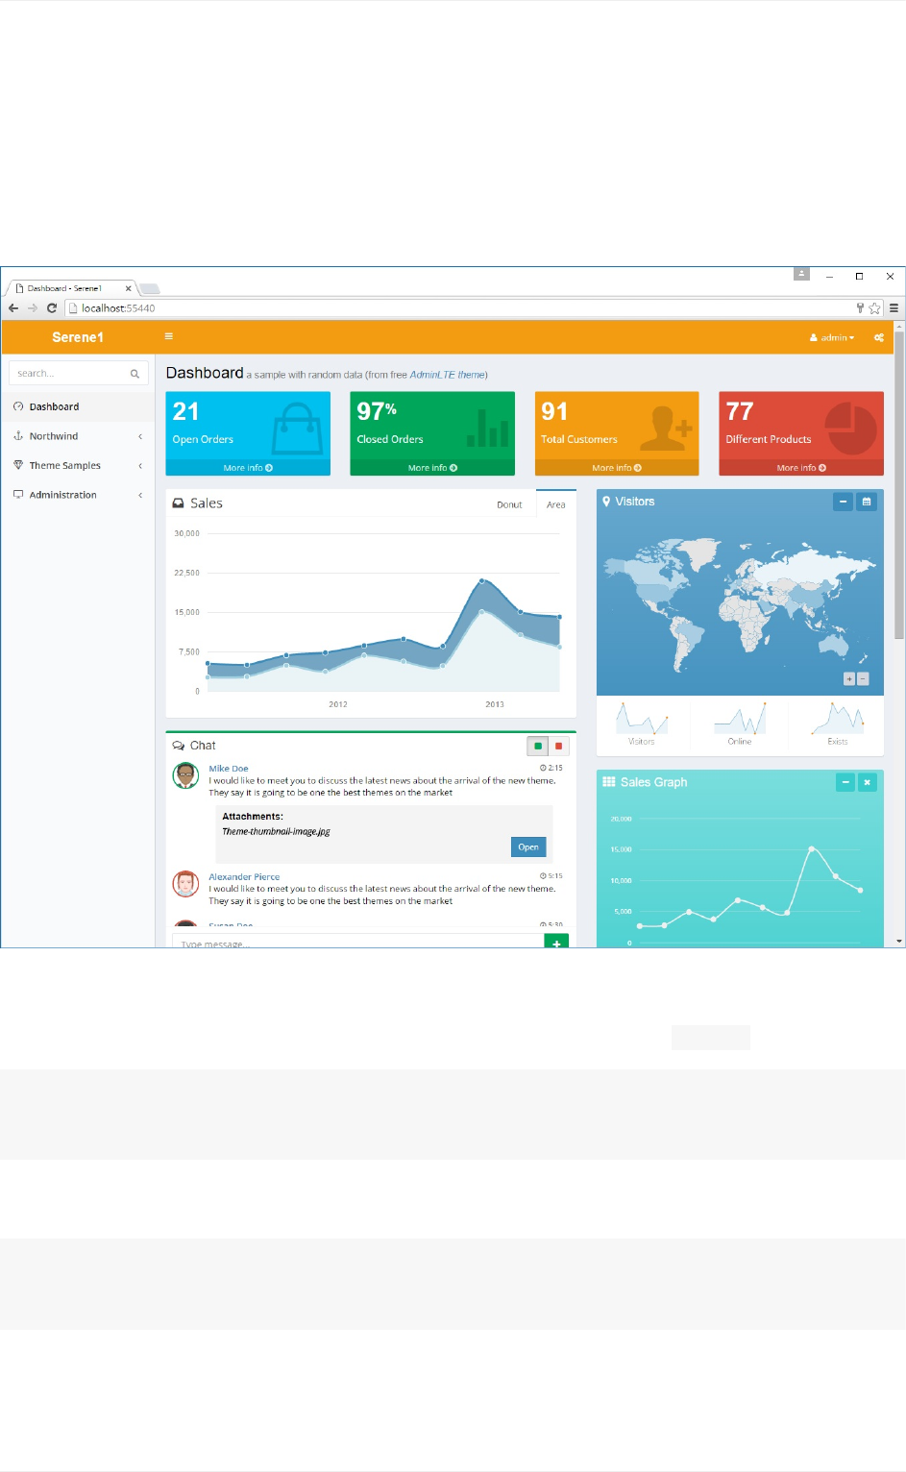Zoom in on the world map
Image resolution: width=906 pixels, height=1472 pixels.
pyautogui.click(x=849, y=678)
